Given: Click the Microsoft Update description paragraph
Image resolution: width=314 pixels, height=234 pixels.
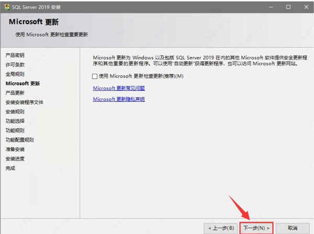Looking at the screenshot, I should pos(200,61).
